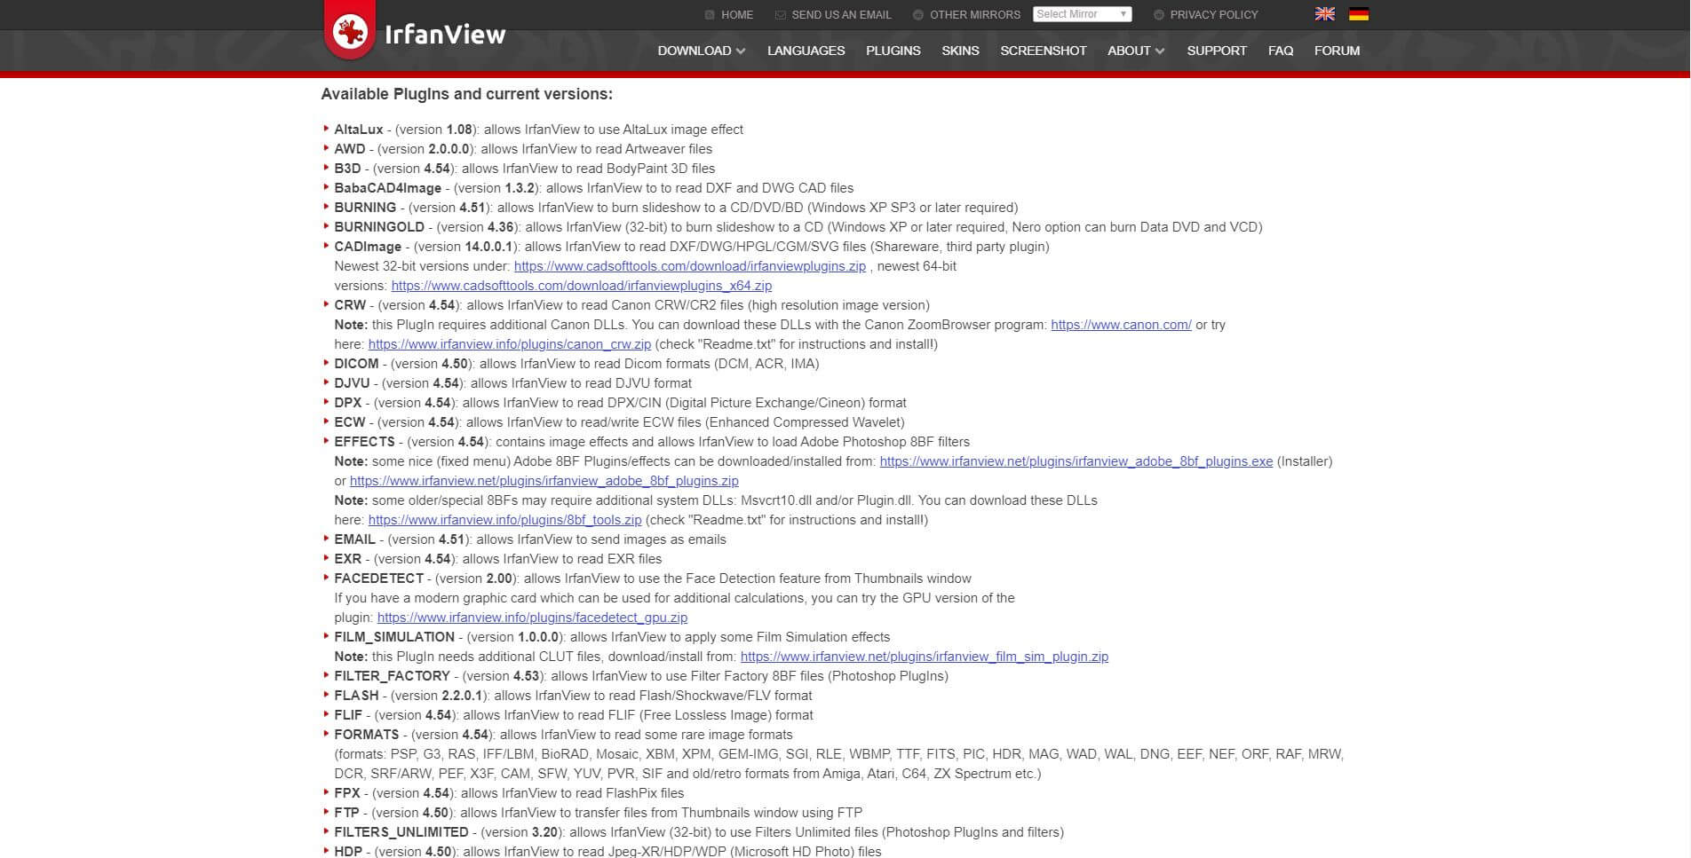The height and width of the screenshot is (858, 1691).
Task: Click the CADImage plugin name
Action: click(368, 247)
